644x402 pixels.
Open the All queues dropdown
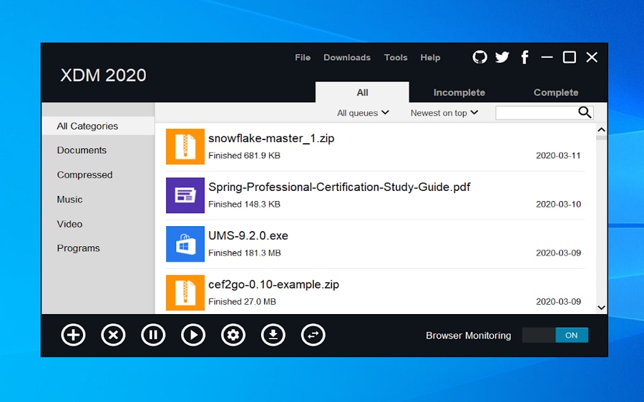363,112
